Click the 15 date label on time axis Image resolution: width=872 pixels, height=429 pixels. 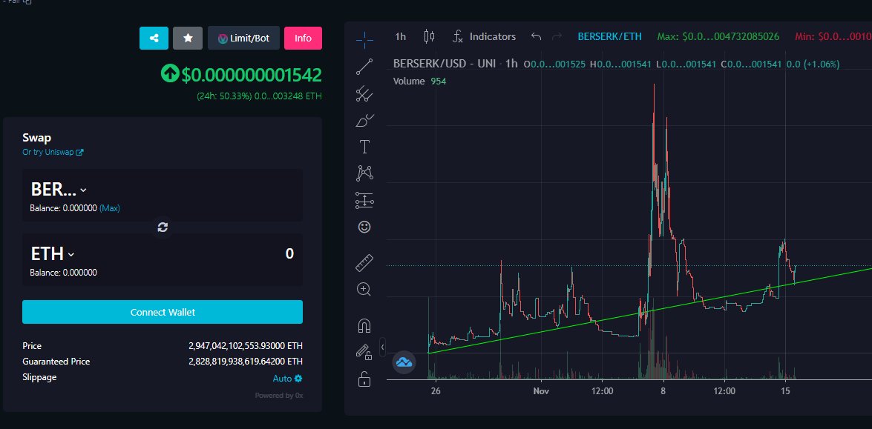[x=785, y=390]
